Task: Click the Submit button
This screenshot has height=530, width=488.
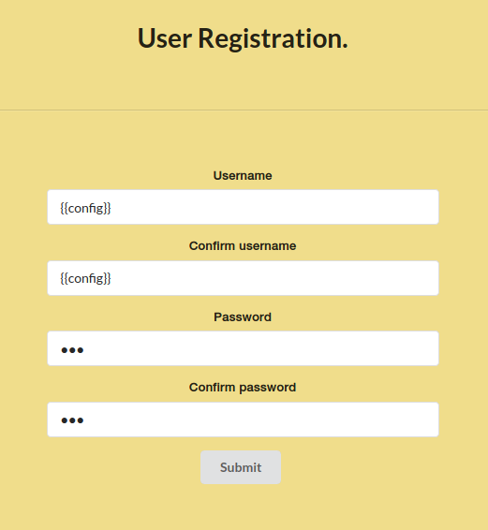Action: pos(241,467)
